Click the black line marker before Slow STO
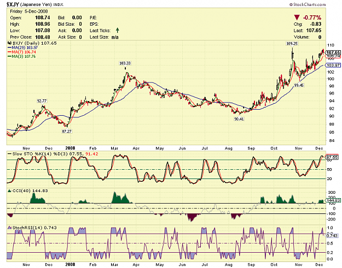This screenshot has width=342, height=268. (9, 154)
